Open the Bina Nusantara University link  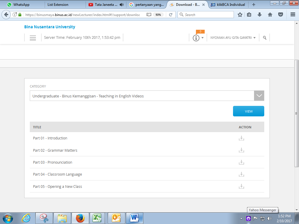[x=50, y=27]
